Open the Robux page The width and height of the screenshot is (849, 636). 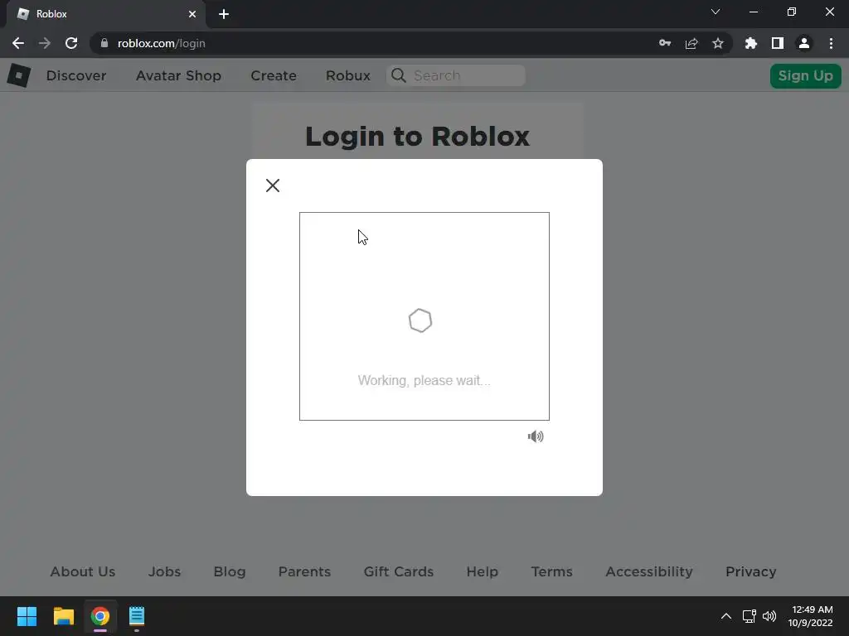tap(348, 75)
